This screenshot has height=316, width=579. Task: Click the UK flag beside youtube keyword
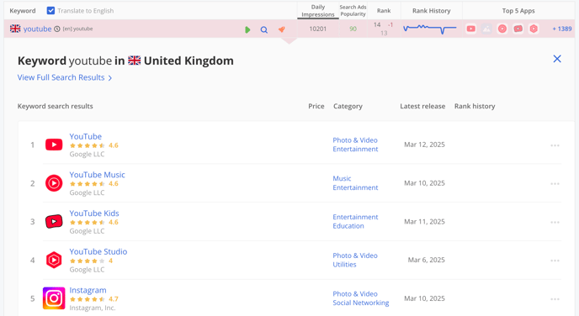point(15,29)
